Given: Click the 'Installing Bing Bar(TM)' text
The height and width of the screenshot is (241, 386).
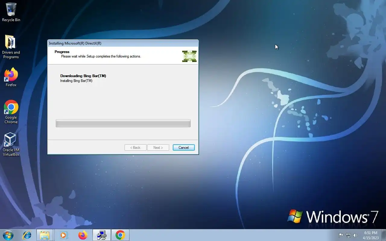Looking at the screenshot, I should click(76, 81).
